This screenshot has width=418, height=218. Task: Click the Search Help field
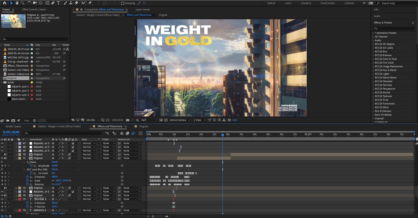tap(396, 3)
